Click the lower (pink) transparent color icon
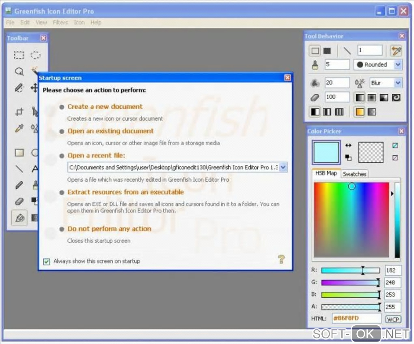 [395, 158]
